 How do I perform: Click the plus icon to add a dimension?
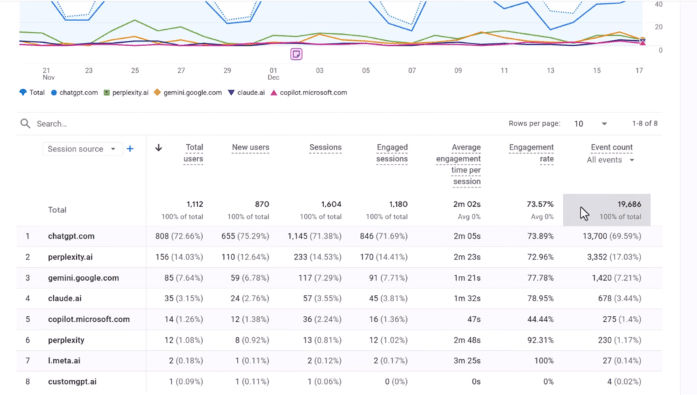pos(130,149)
